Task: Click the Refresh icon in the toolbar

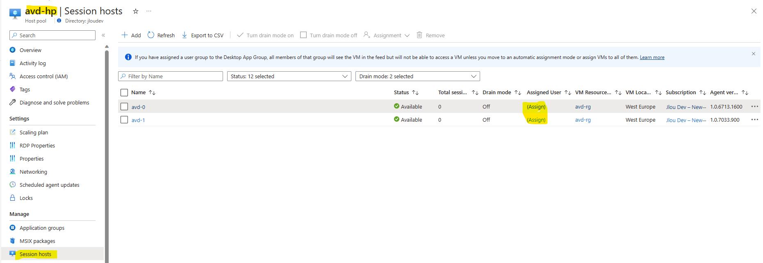Action: click(x=151, y=35)
